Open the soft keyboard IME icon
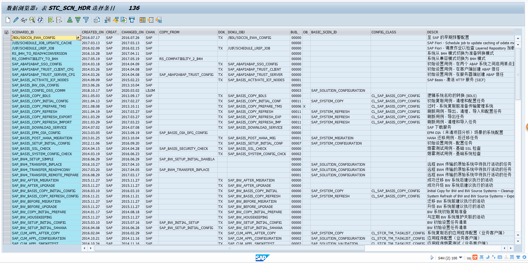The image size is (528, 263). [500, 257]
